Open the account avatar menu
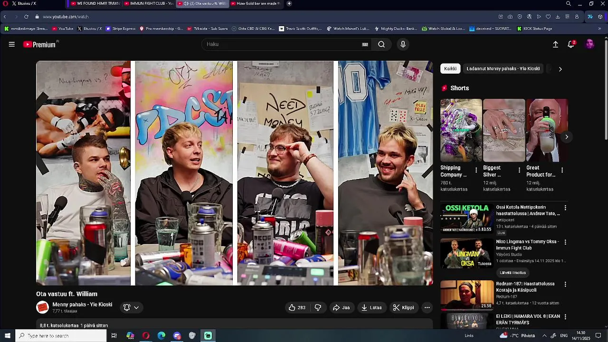This screenshot has width=608, height=342. click(589, 44)
